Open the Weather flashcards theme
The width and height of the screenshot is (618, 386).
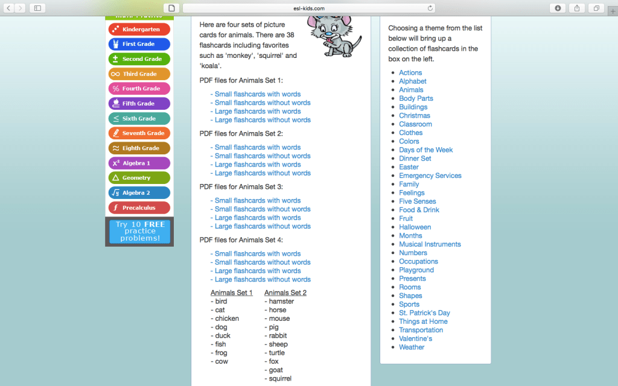tap(412, 347)
